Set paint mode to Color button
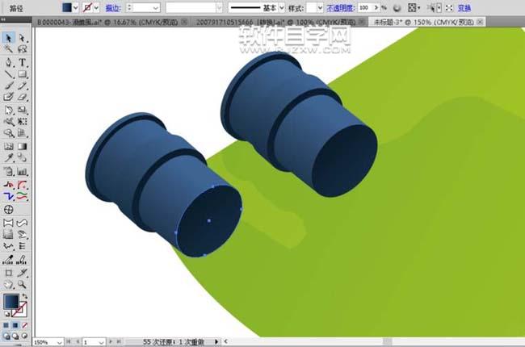Viewport: 525px width, 347px height. click(6, 325)
